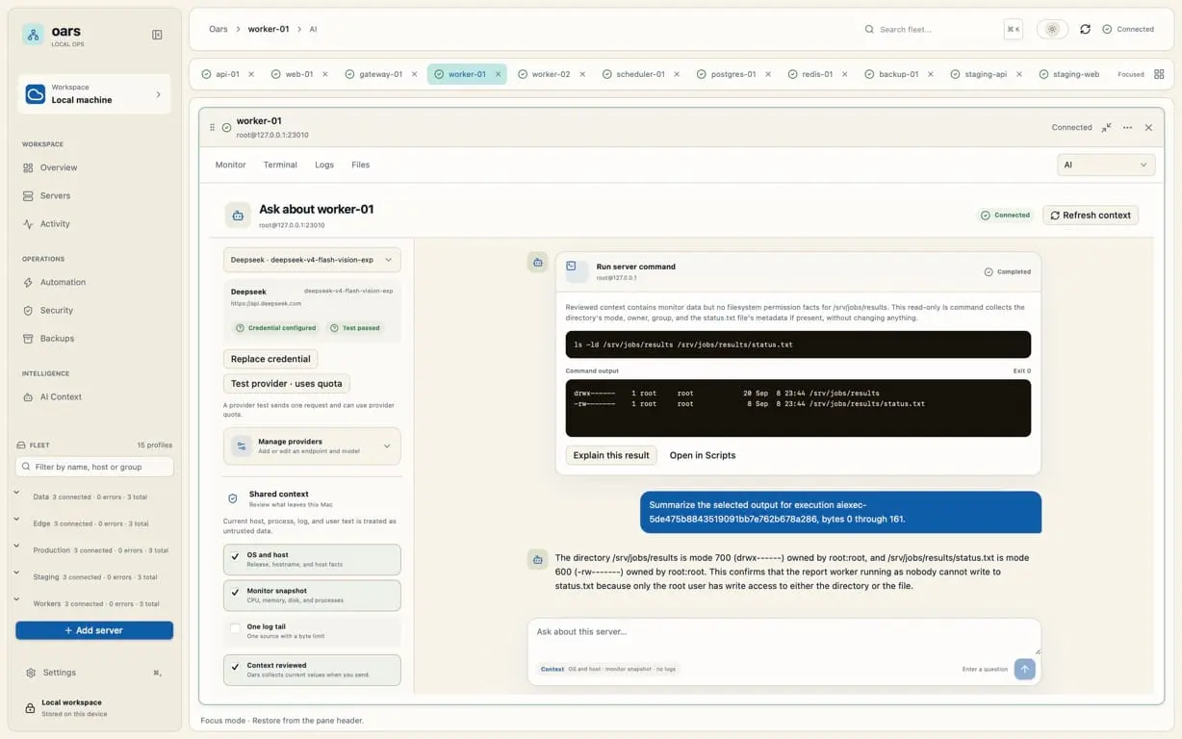
Task: Collapse the sidebar panel icon
Action: tap(157, 35)
